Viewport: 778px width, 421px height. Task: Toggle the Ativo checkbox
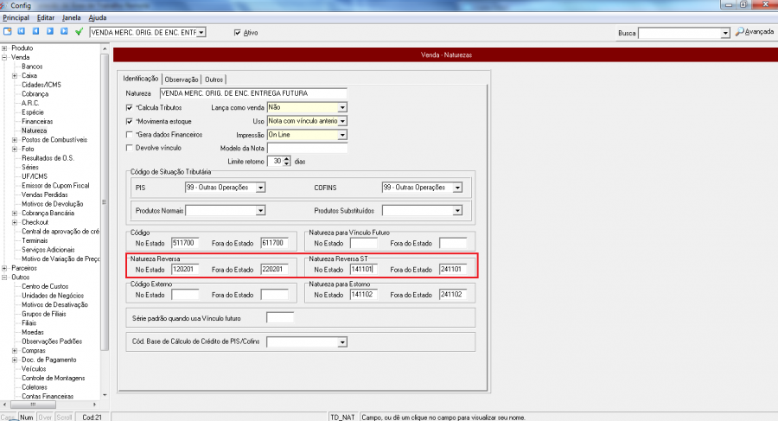point(238,33)
